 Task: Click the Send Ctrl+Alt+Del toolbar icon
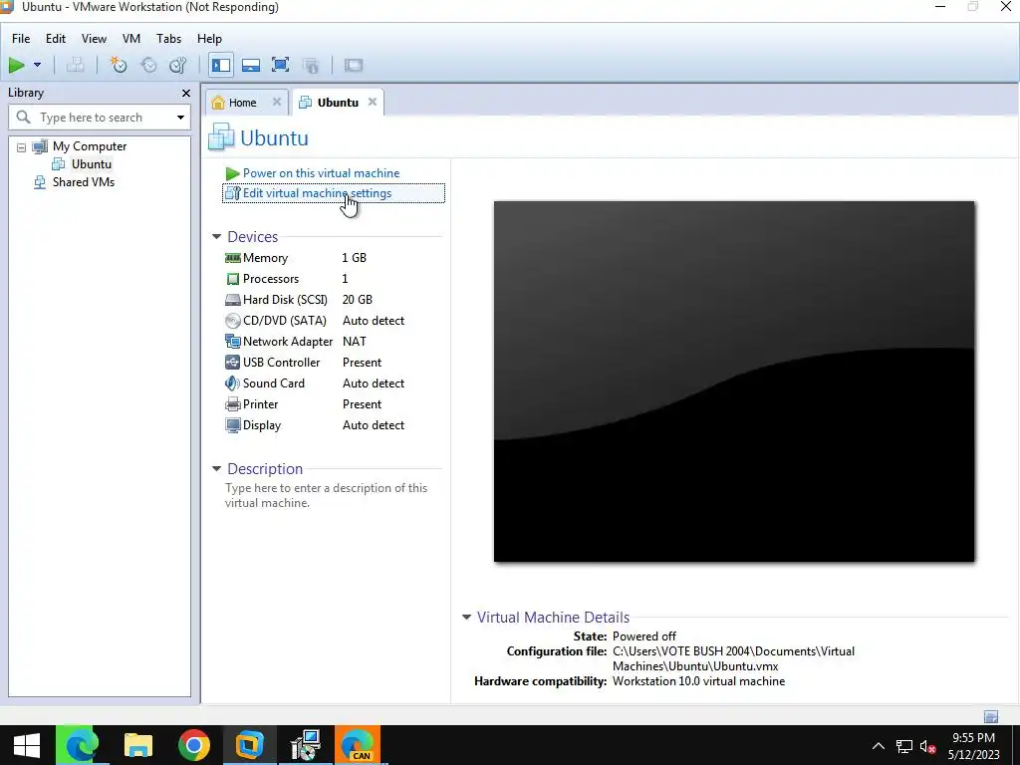point(76,65)
